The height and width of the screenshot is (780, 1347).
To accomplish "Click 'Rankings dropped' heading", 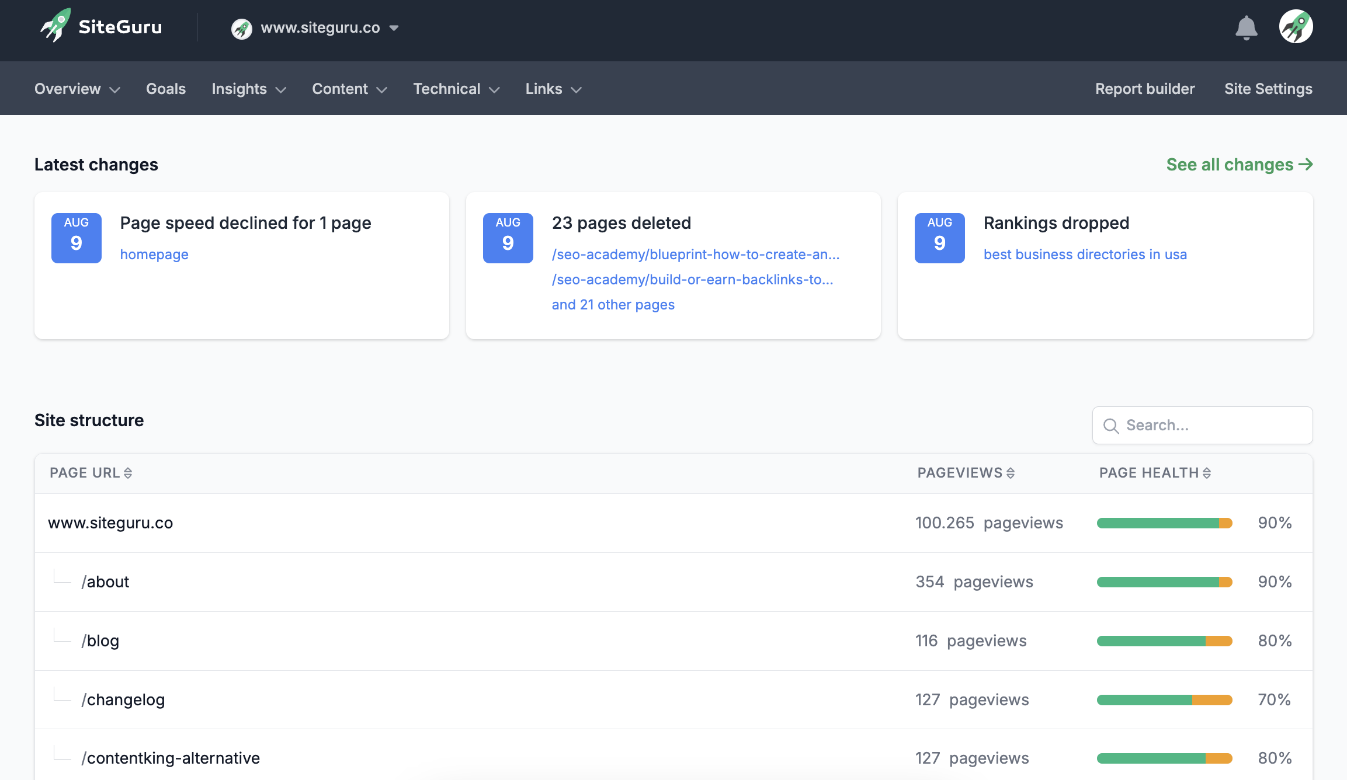I will coord(1056,223).
